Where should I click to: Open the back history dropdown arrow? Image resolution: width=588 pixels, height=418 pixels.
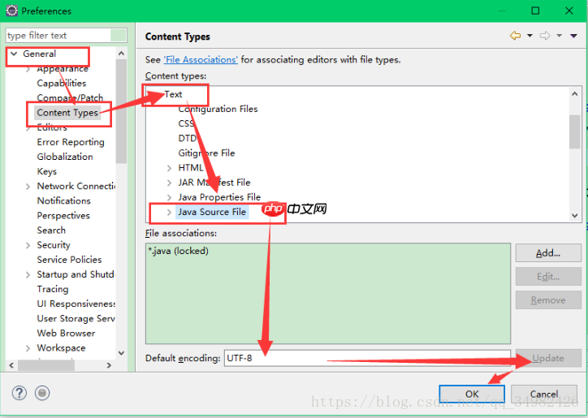click(x=530, y=36)
